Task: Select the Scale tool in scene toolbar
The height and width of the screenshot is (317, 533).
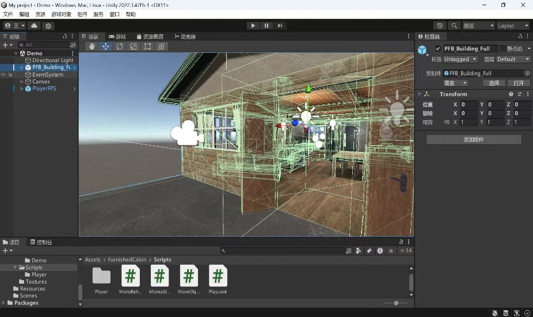Action: click(x=134, y=47)
